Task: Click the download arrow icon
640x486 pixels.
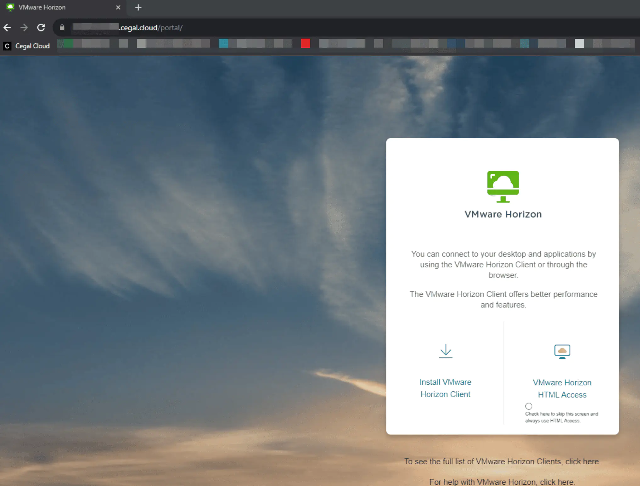Action: tap(446, 351)
